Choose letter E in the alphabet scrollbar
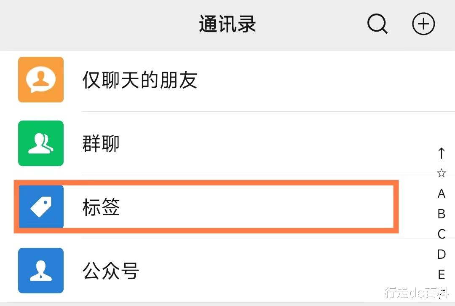Viewport: 455px width, 306px height. click(x=441, y=274)
